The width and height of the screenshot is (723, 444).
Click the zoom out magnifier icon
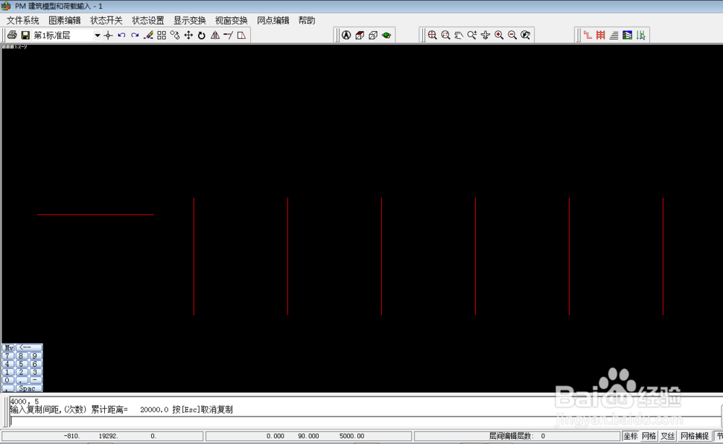513,35
